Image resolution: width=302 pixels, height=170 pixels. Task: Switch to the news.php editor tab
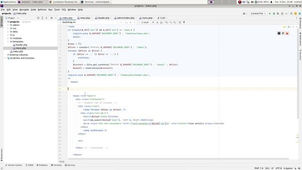tap(84, 18)
